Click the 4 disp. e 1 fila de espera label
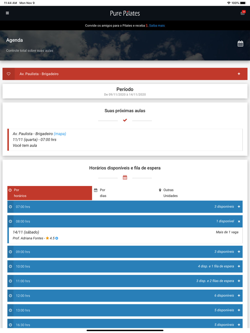The width and height of the screenshot is (250, 333). point(216,266)
